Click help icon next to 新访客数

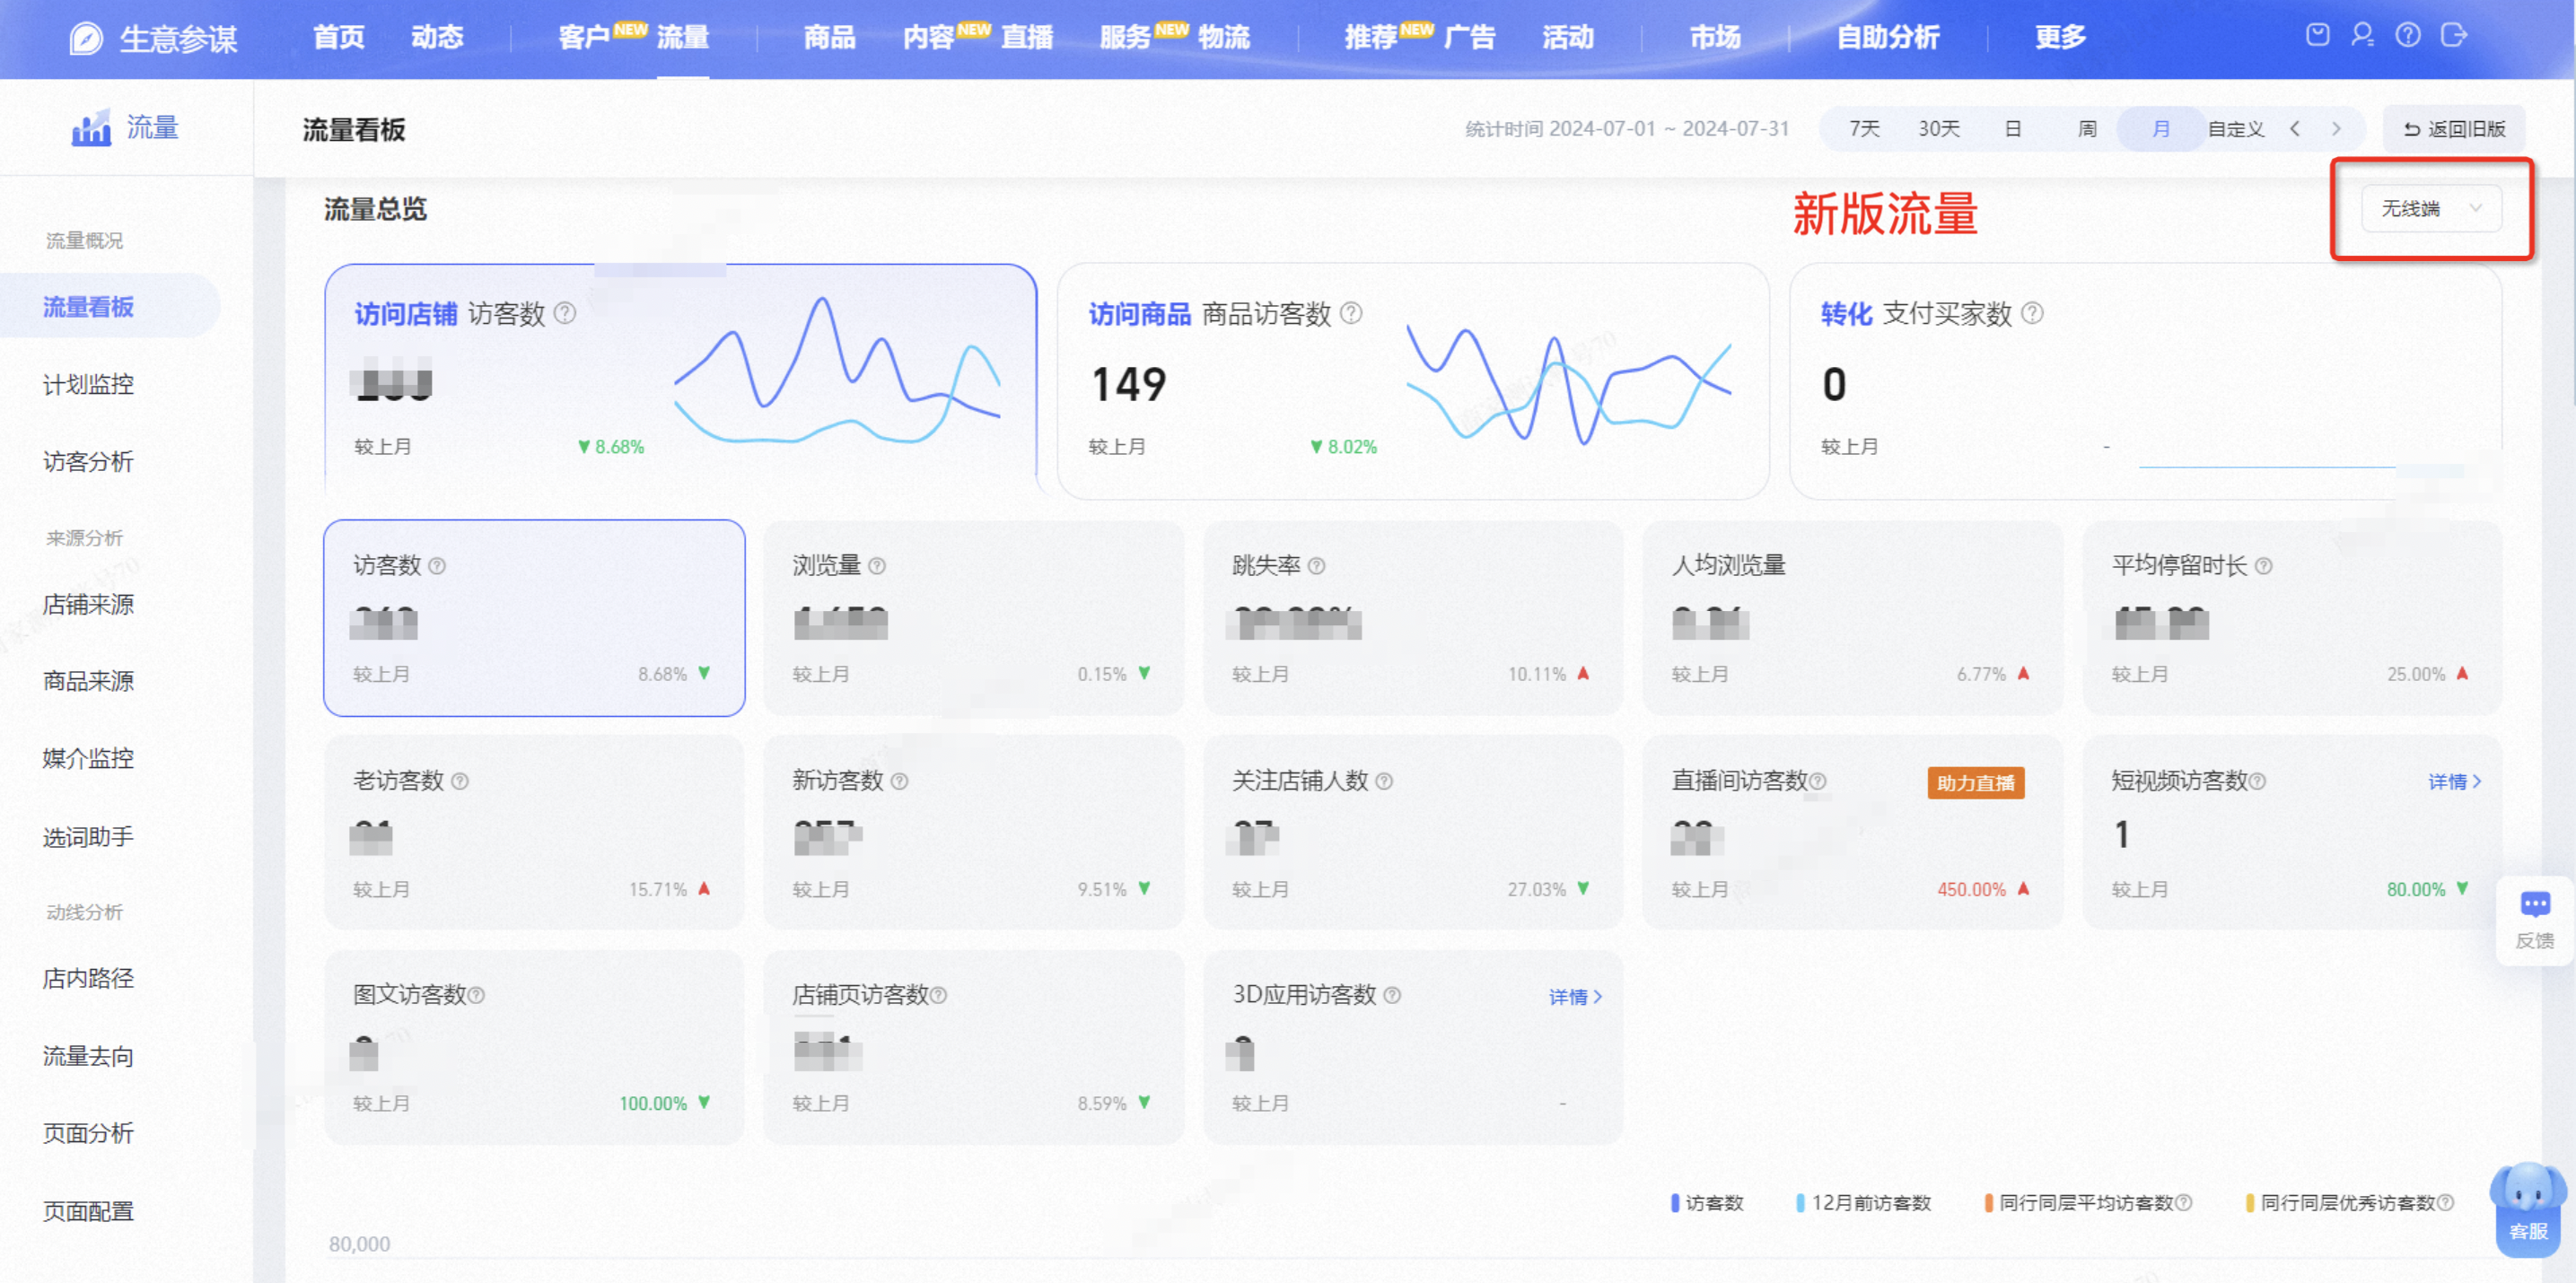[899, 781]
